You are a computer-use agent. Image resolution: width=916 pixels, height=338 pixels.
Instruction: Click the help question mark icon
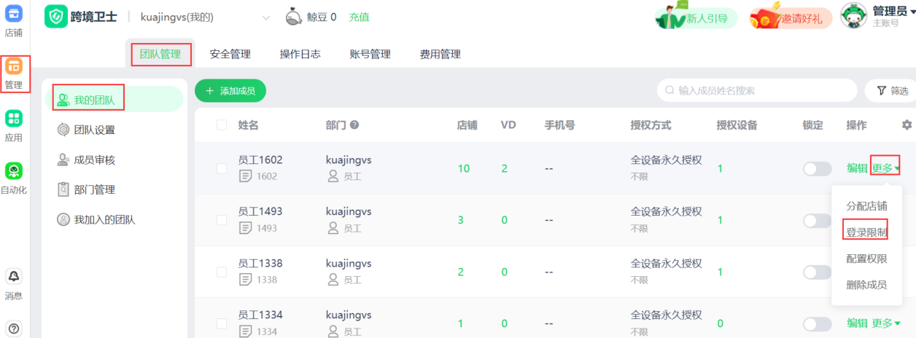[x=14, y=328]
